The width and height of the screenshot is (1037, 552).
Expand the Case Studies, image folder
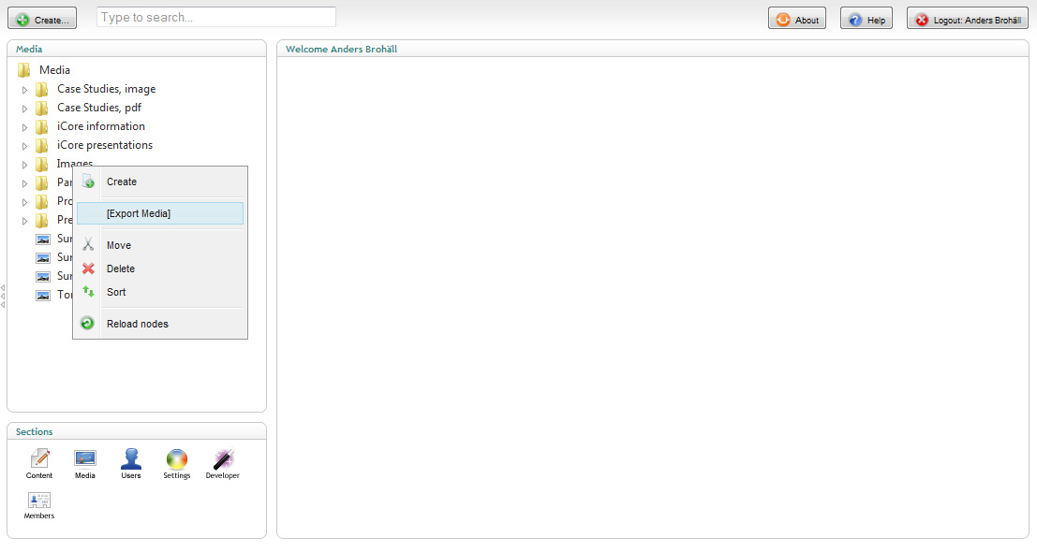[x=25, y=90]
